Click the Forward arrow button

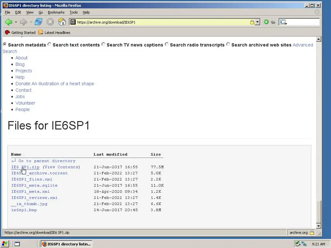23,22
